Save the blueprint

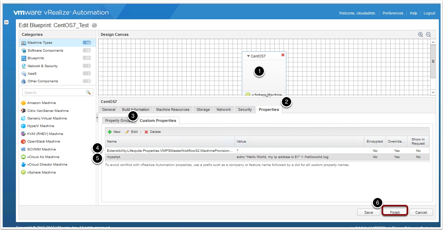pos(368,212)
